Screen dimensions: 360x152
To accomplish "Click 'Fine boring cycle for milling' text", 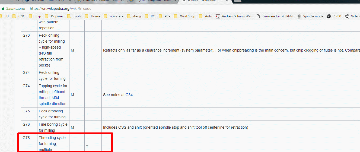I will [x=53, y=127].
